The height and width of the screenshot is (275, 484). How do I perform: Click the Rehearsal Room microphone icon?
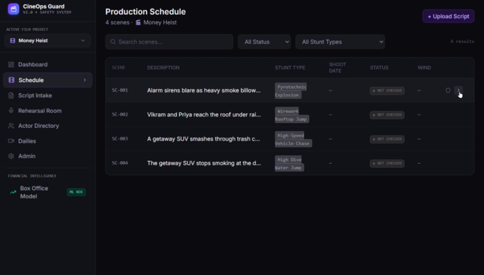coord(11,110)
